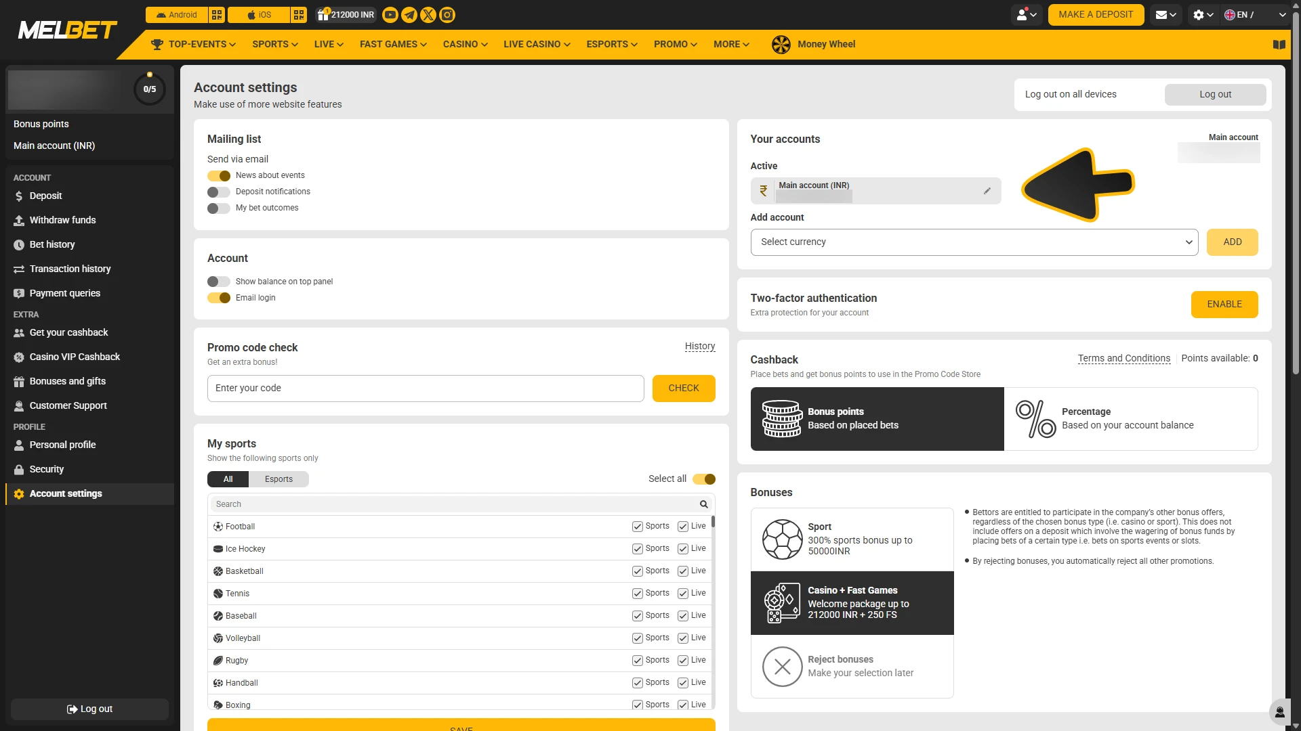The height and width of the screenshot is (731, 1301).
Task: Click the sports list scrollbar
Action: coord(713,523)
